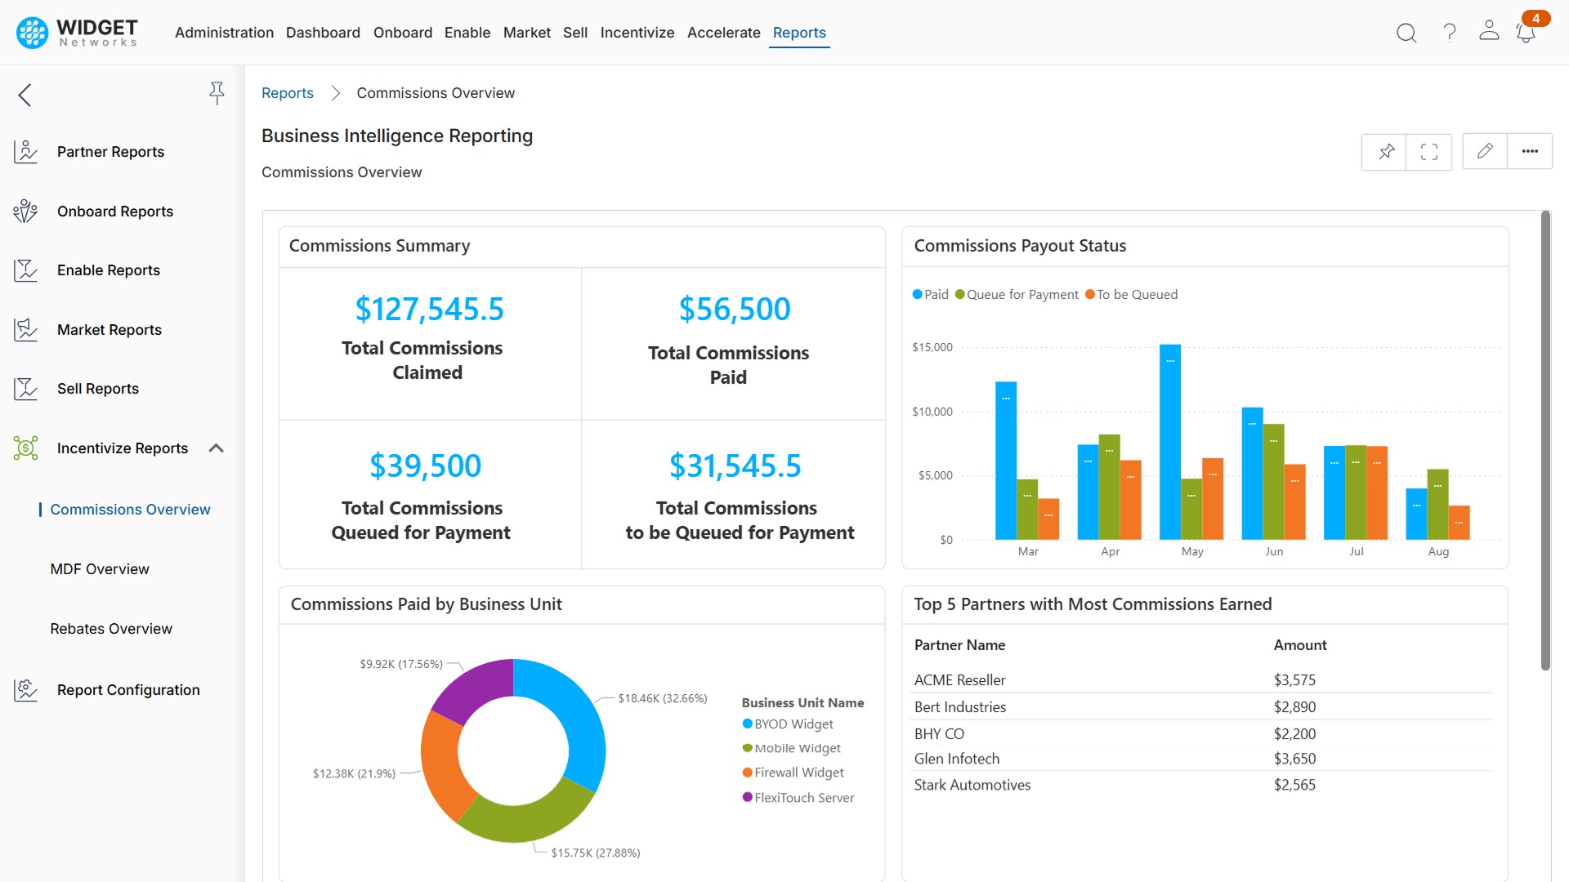Click the Market Reports icon
This screenshot has width=1569, height=882.
click(25, 329)
